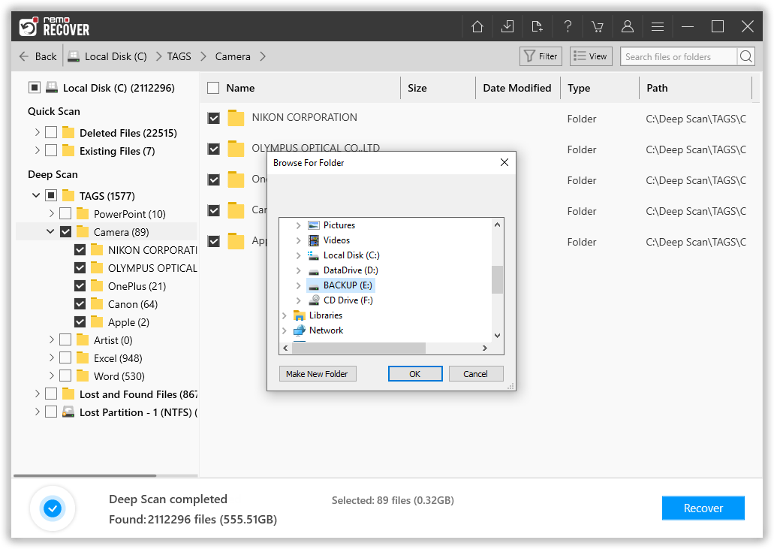Viewport: 774px width, 549px height.
Task: Click the Back button
Action: click(x=38, y=56)
